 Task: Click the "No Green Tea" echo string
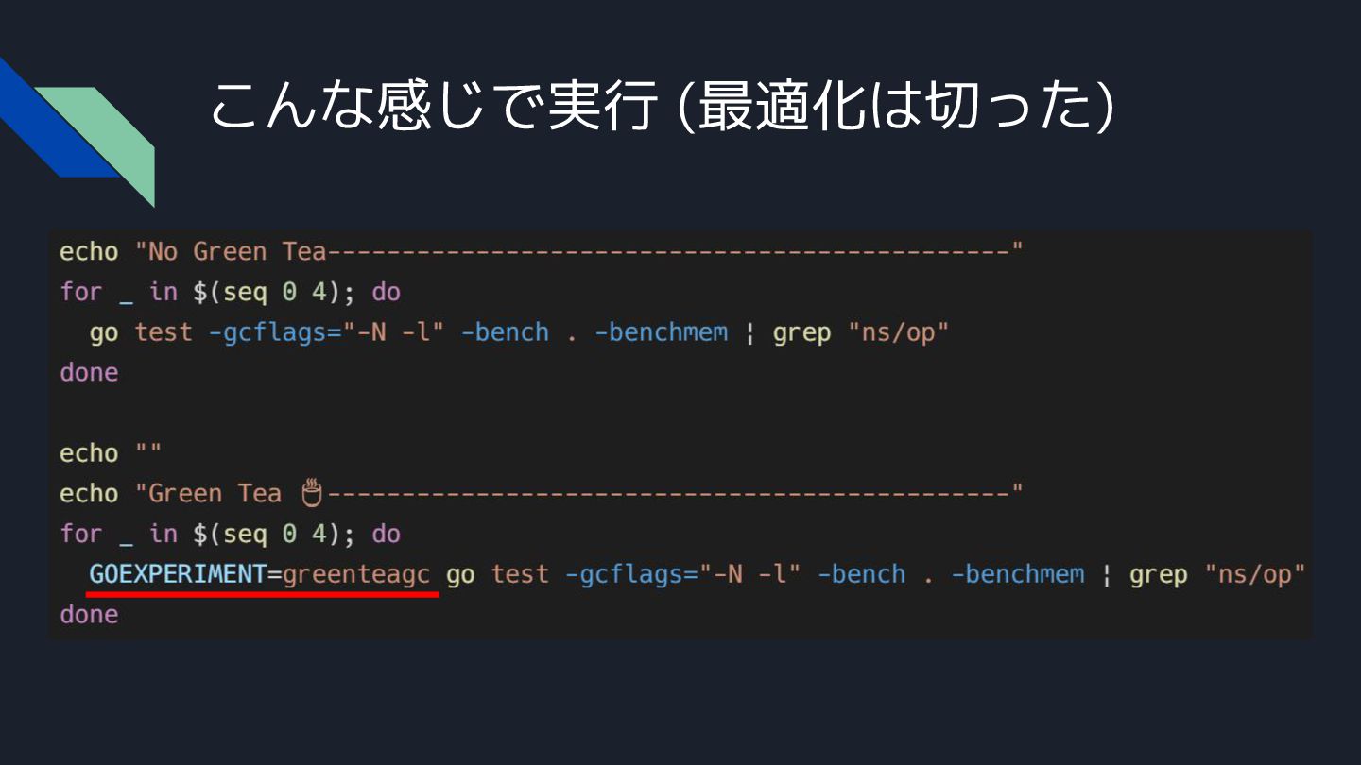click(x=232, y=252)
